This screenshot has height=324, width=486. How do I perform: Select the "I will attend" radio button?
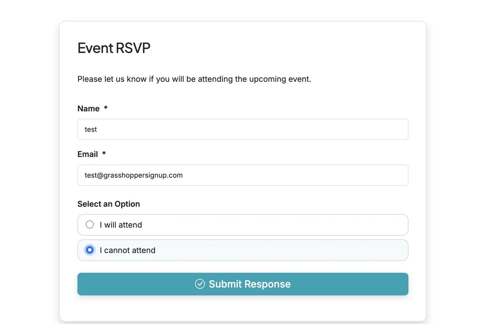[x=90, y=224]
